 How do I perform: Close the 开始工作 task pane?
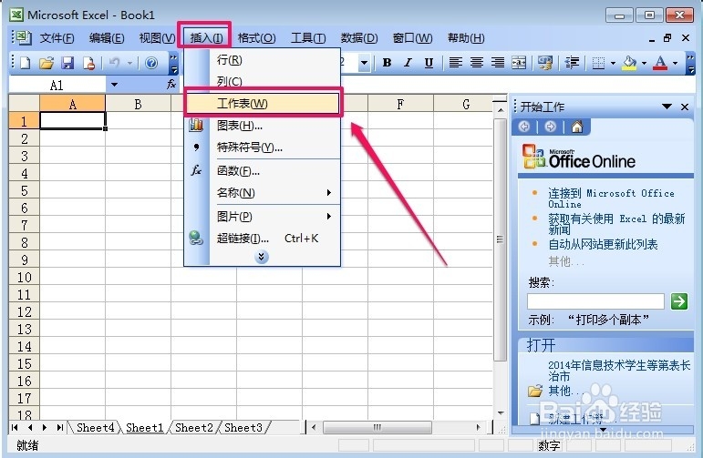pos(685,107)
